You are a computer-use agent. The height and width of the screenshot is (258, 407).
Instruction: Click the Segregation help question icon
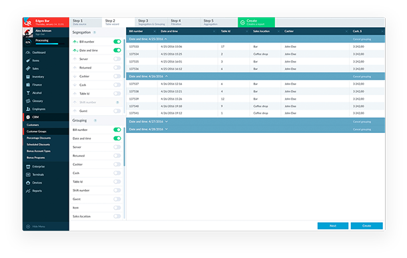click(95, 33)
